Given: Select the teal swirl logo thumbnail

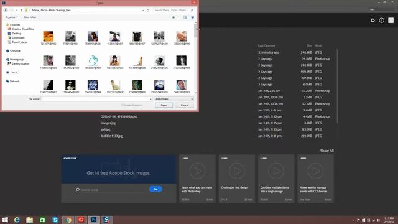Looking at the screenshot, I should pyautogui.click(x=93, y=62).
